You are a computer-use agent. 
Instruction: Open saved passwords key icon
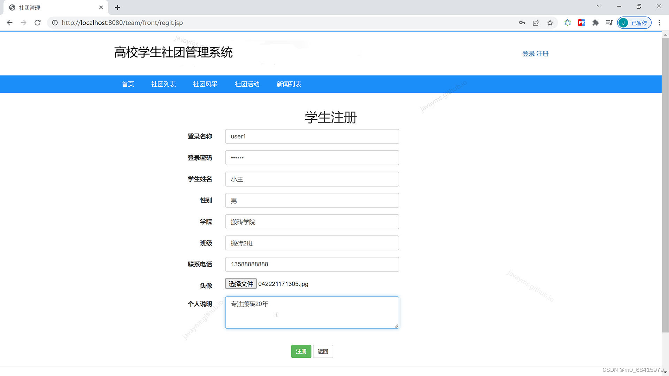(x=522, y=23)
